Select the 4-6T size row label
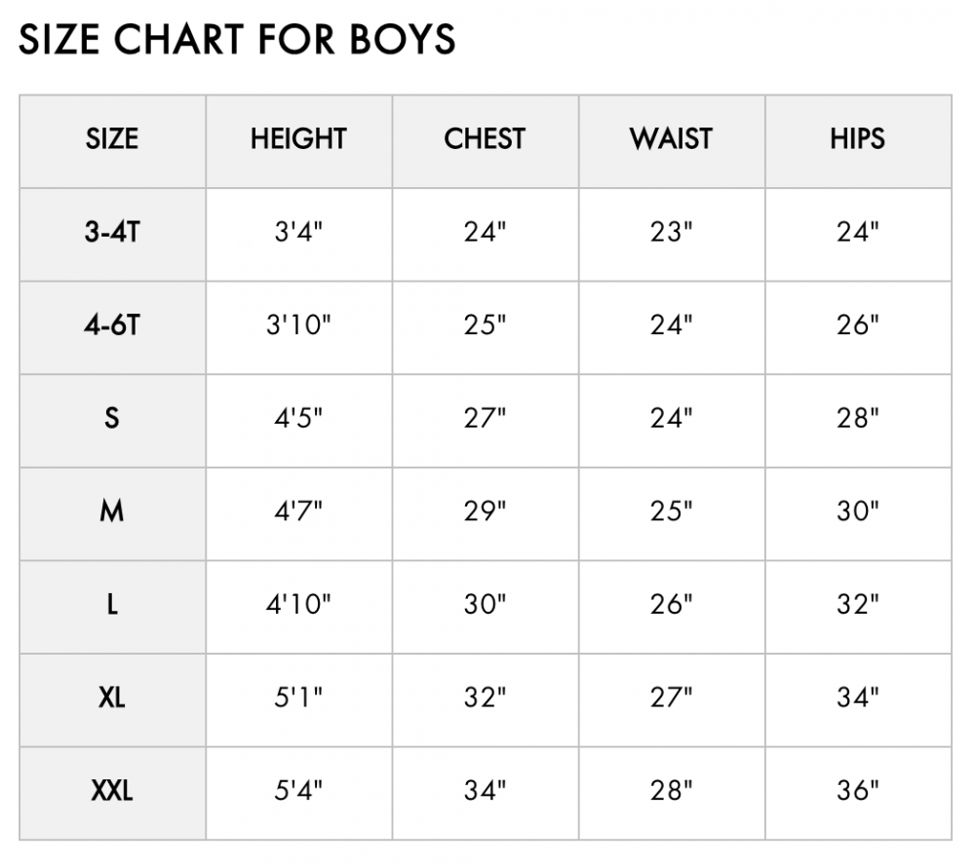Screen dimensions: 975x866 (x=112, y=327)
